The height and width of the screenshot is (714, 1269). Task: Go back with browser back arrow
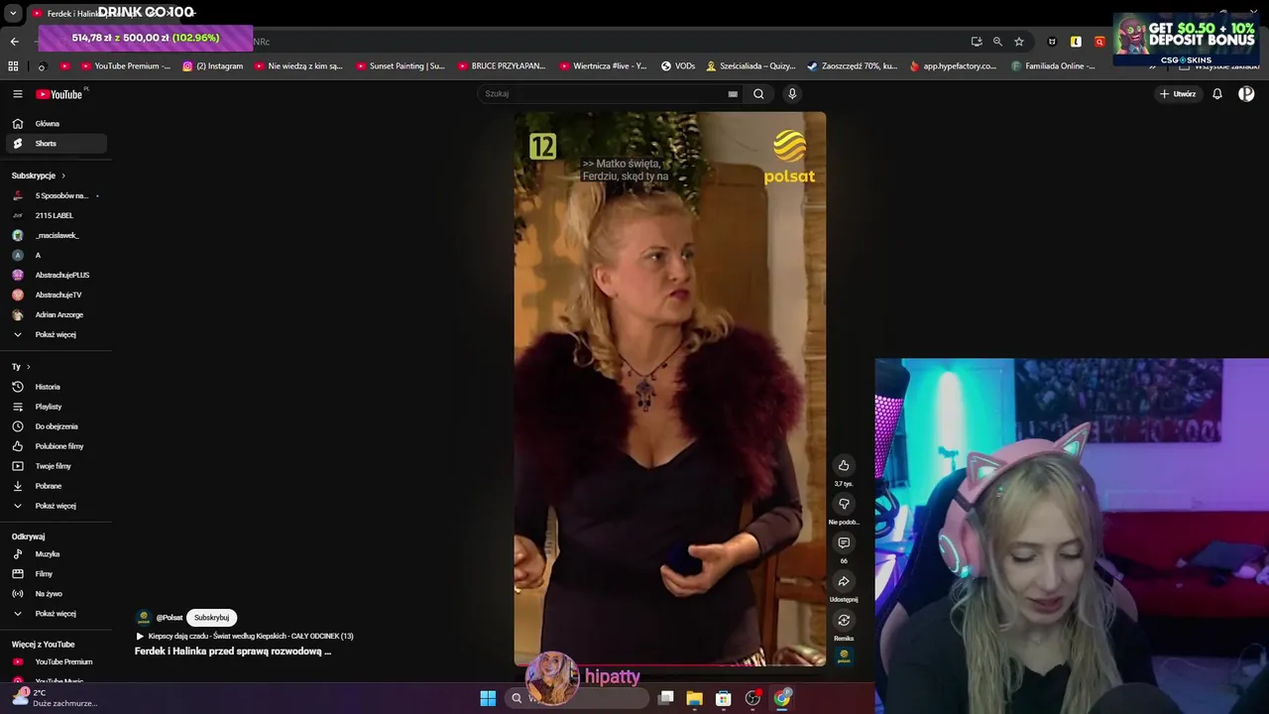(14, 42)
